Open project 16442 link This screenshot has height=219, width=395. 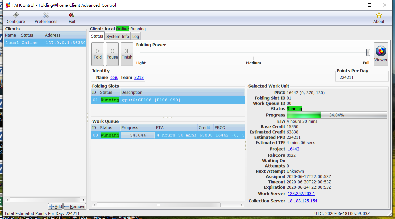(293, 149)
